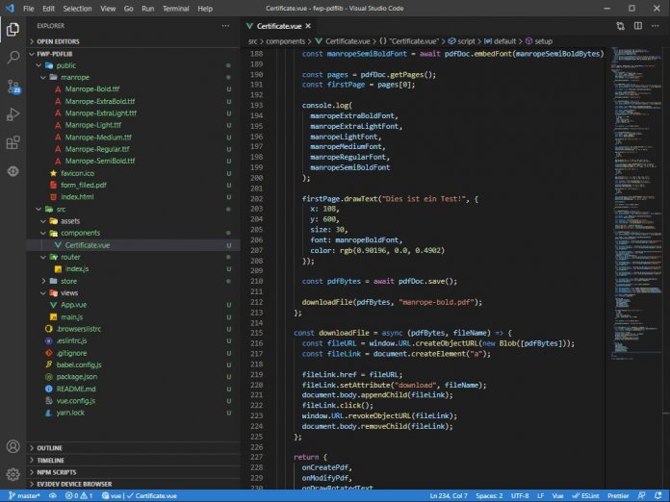This screenshot has width=670, height=502.
Task: Open the Extensions view
Action: 13,142
